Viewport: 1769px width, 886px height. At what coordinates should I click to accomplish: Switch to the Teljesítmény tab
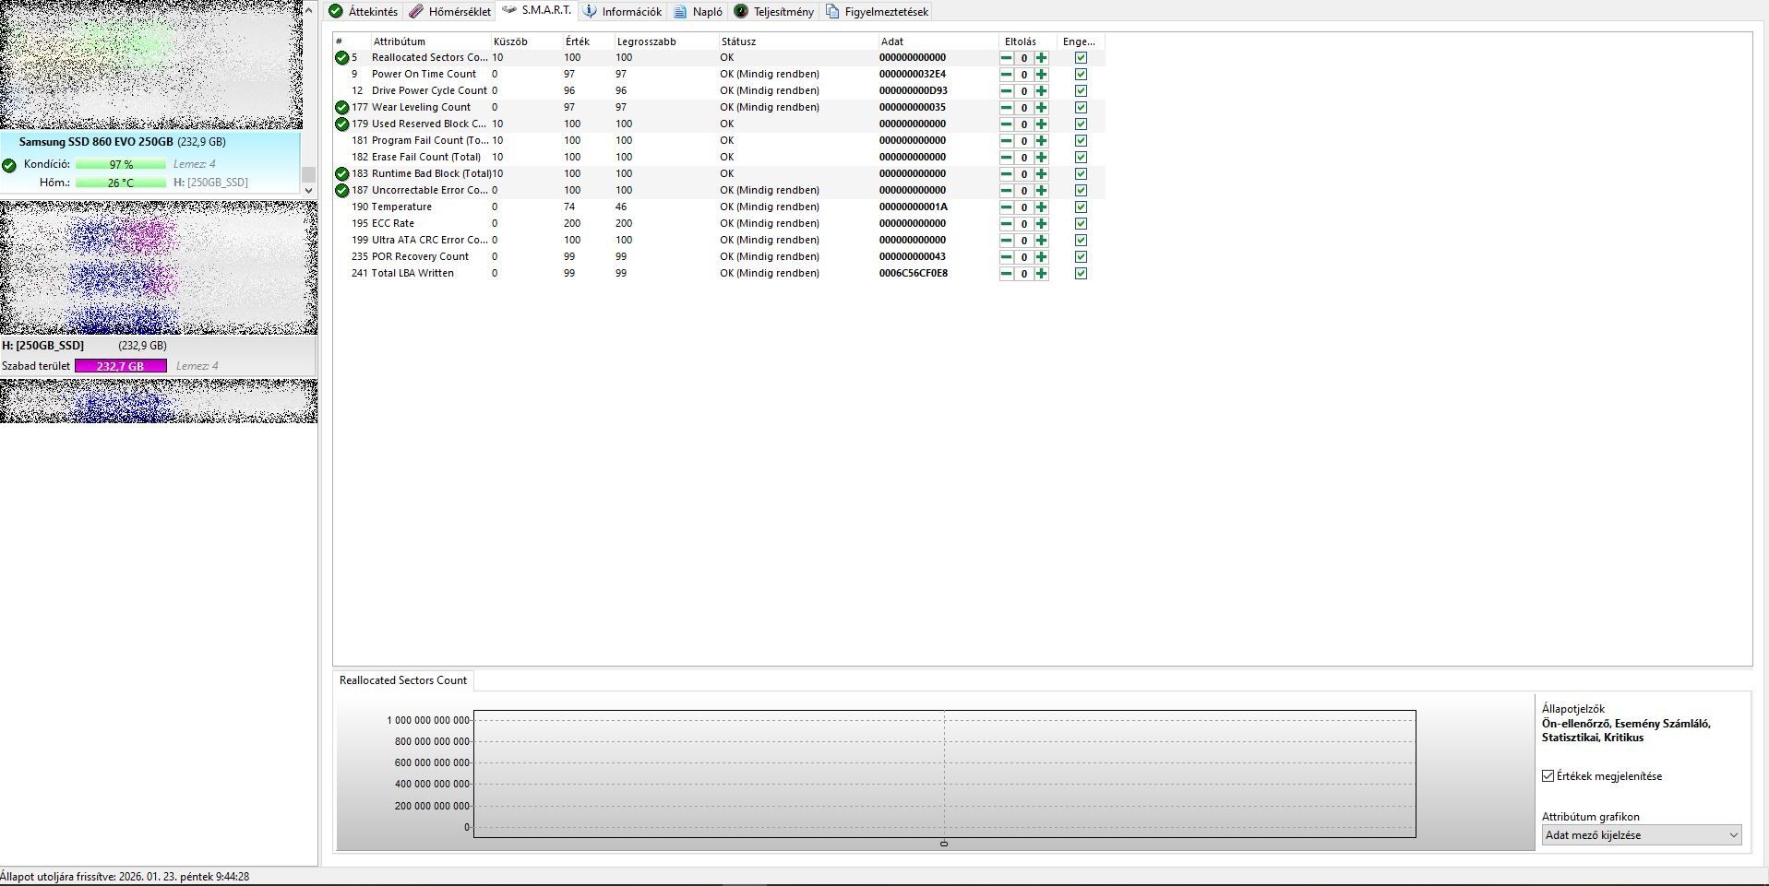tap(774, 12)
